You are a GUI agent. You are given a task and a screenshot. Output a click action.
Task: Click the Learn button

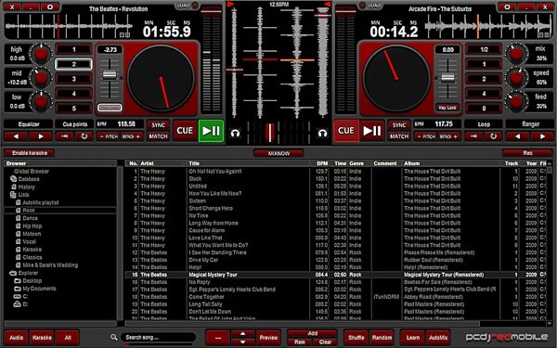click(x=413, y=338)
